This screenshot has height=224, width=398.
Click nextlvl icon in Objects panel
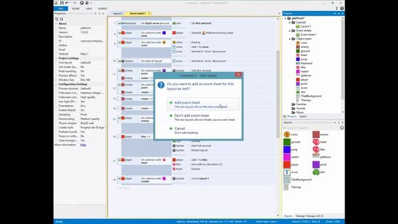tap(287, 157)
